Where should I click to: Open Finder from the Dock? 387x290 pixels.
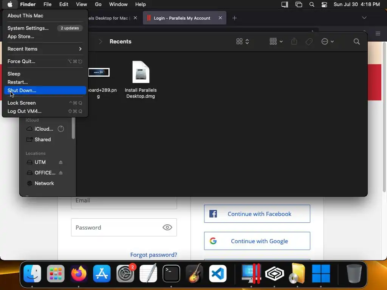click(x=33, y=273)
